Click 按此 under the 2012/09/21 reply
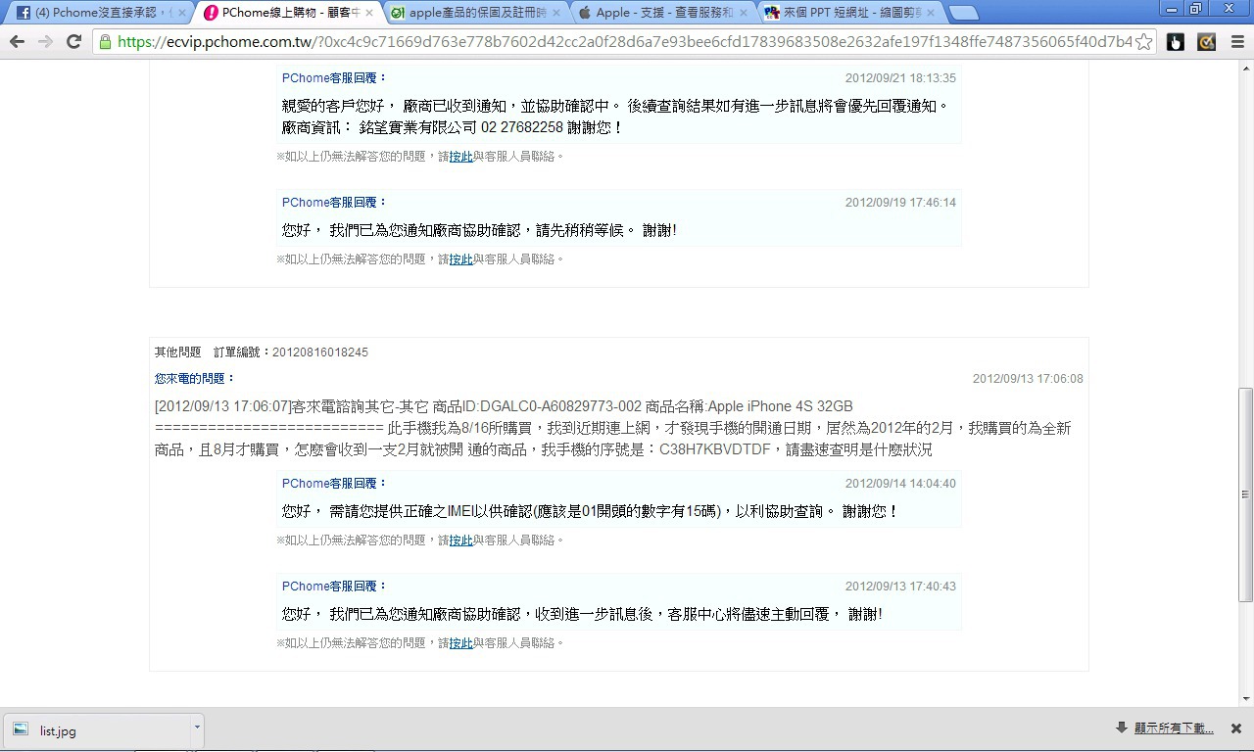 [x=460, y=157]
